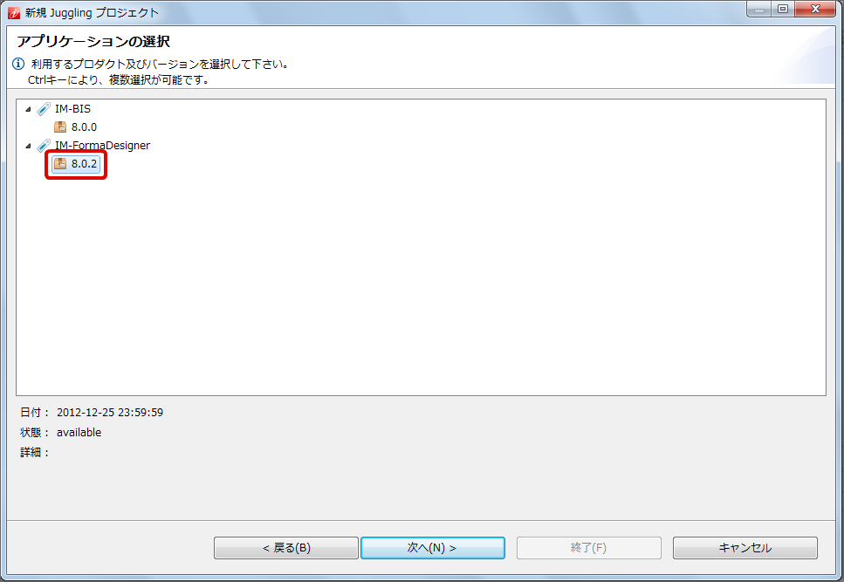Close the new Juggling project dialog
The height and width of the screenshot is (582, 844).
(815, 9)
